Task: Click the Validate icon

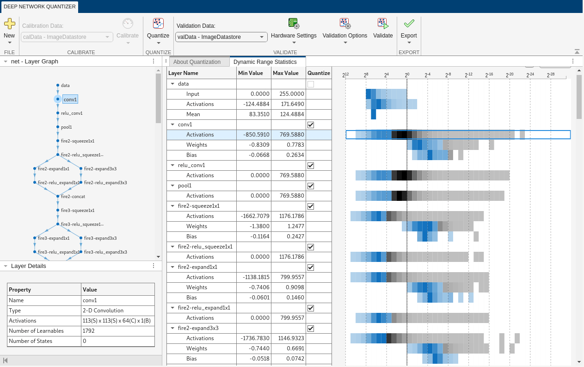Action: (383, 24)
